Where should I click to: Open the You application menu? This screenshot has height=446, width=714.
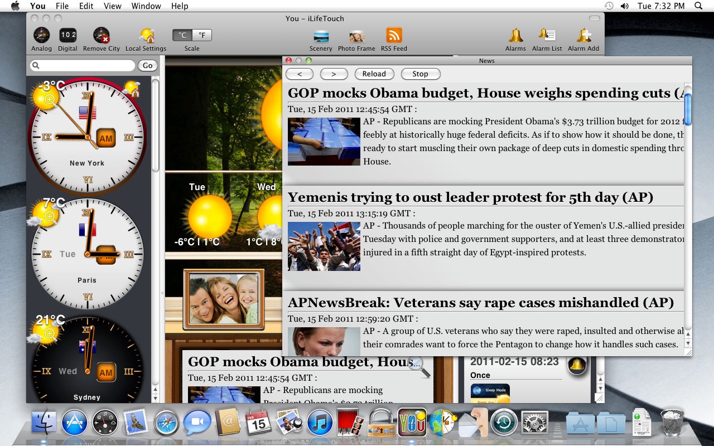coord(38,6)
